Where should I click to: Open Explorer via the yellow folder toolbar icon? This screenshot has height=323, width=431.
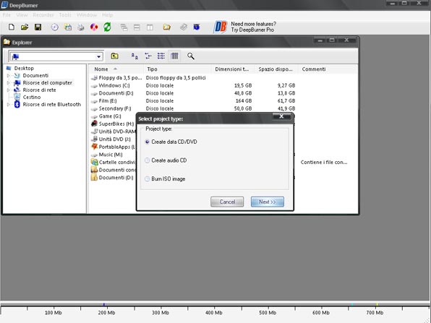(x=166, y=27)
